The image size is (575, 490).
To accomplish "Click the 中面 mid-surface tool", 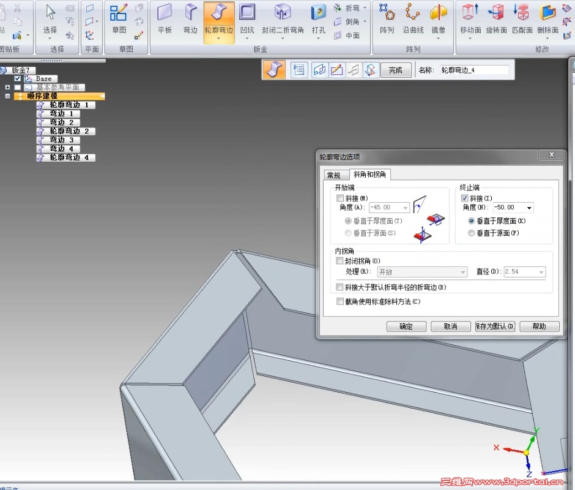I will [347, 36].
